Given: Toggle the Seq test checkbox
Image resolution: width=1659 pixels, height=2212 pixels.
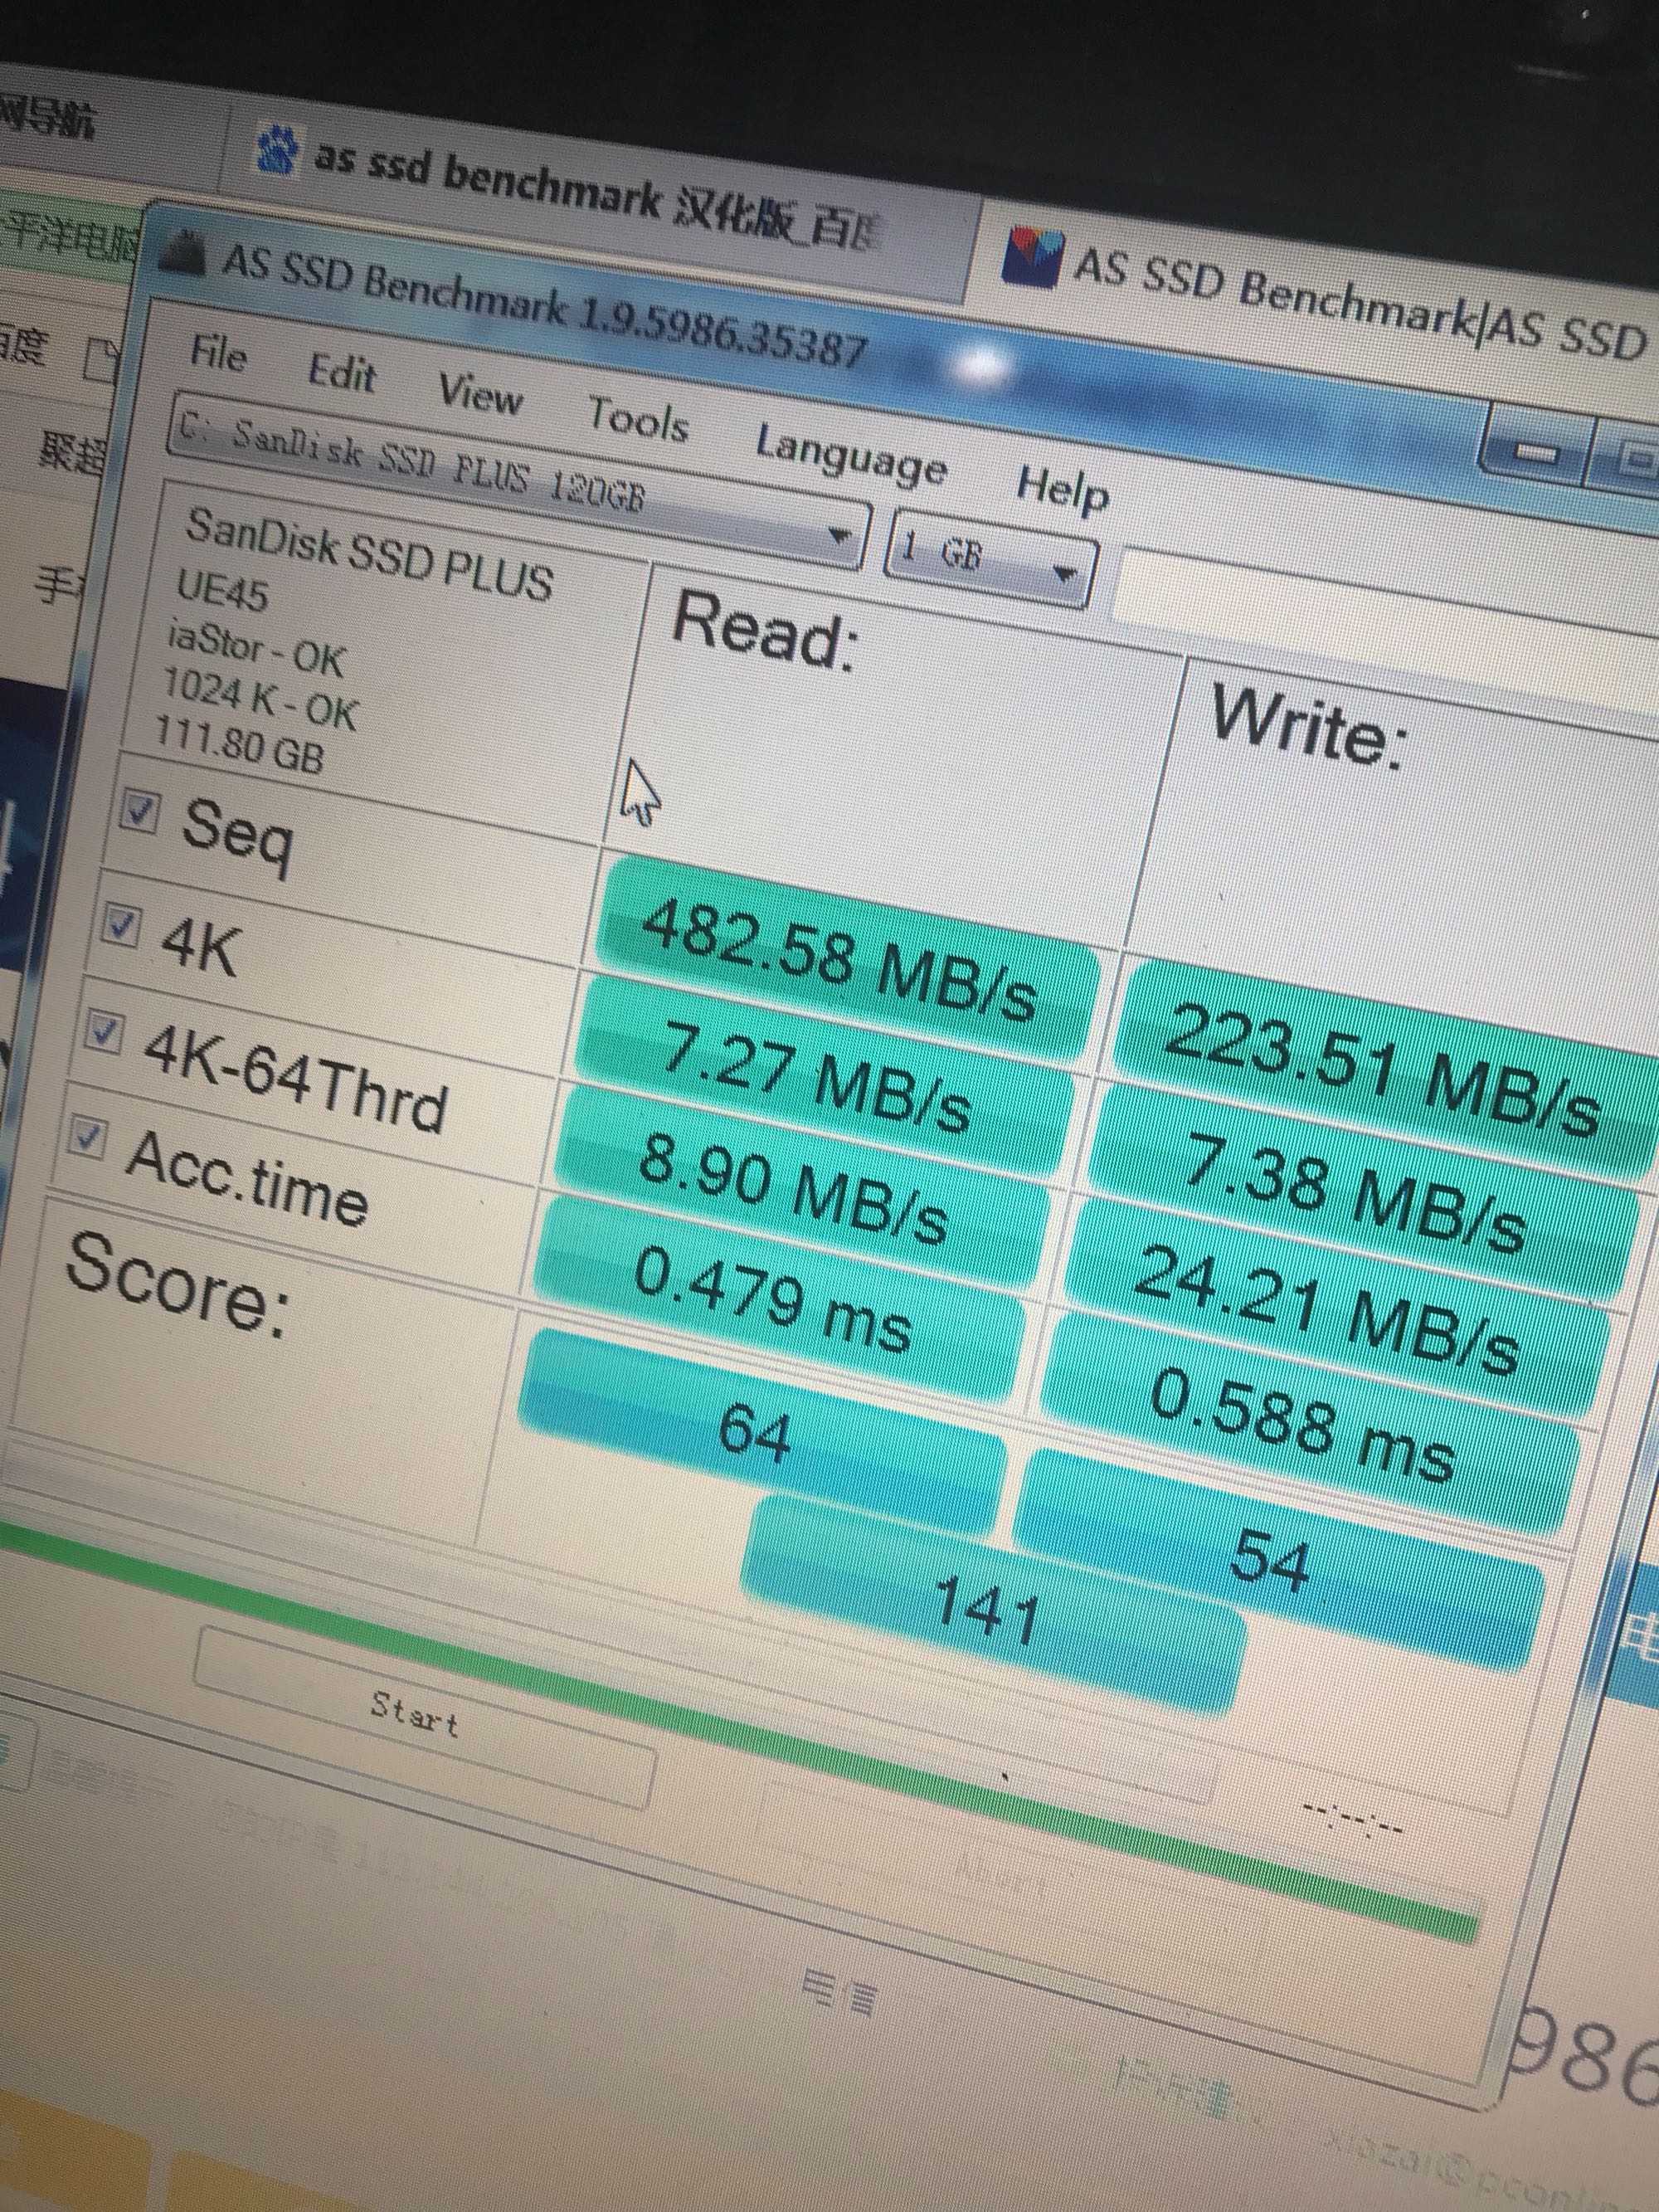Looking at the screenshot, I should [139, 811].
